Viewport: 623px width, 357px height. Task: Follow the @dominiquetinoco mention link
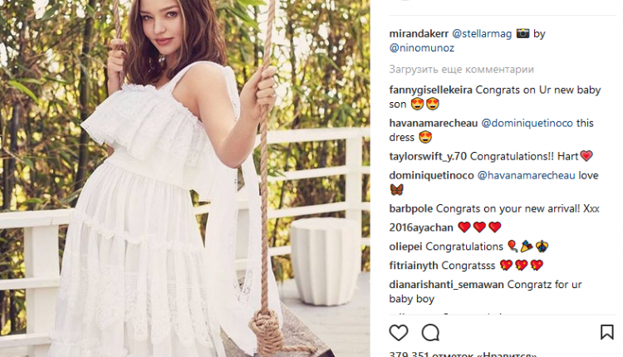coord(527,123)
